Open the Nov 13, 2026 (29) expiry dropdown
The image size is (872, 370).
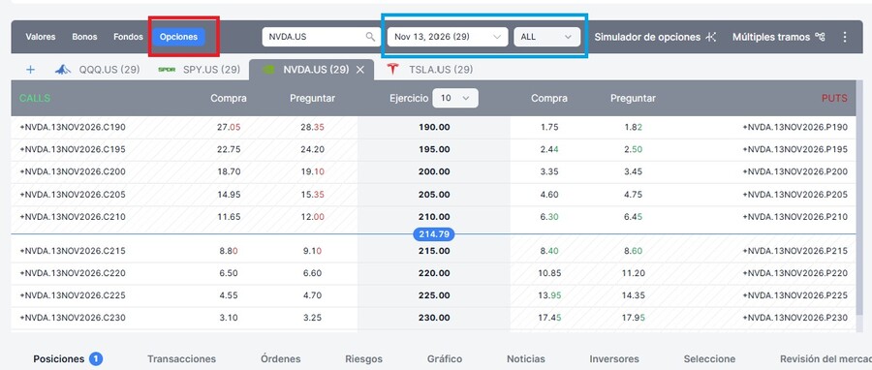tap(448, 37)
